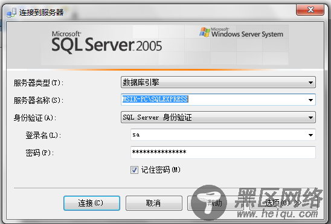
Task: Open the 身份验证 authentication dropdown
Action: click(218, 117)
